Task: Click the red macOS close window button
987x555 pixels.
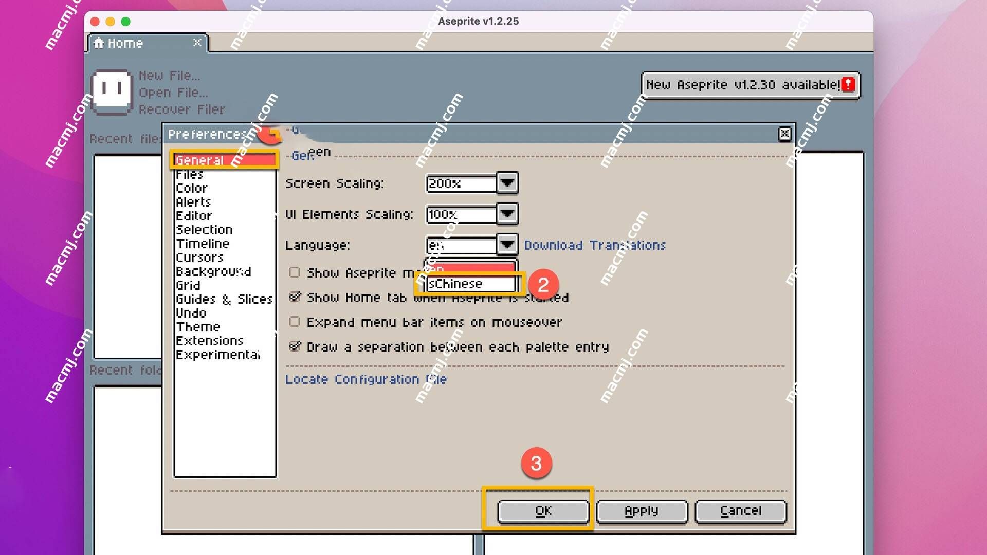Action: coord(95,21)
